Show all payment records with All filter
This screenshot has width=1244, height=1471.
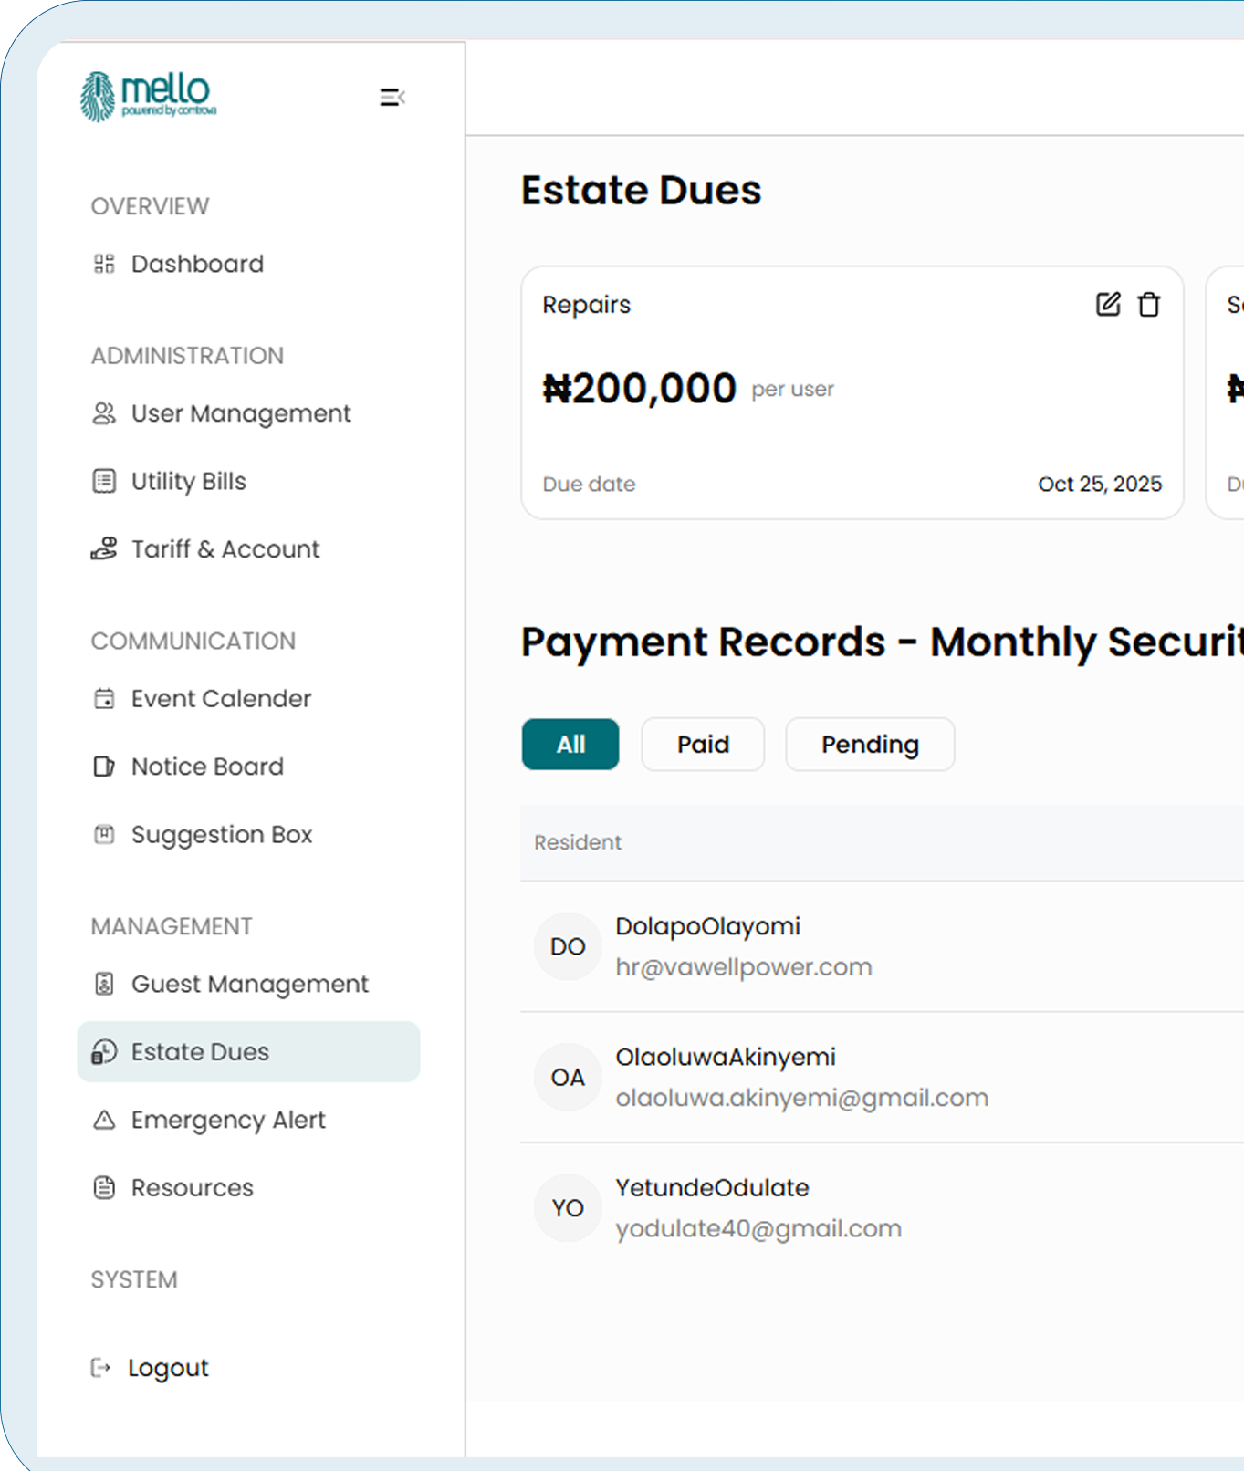pyautogui.click(x=570, y=745)
